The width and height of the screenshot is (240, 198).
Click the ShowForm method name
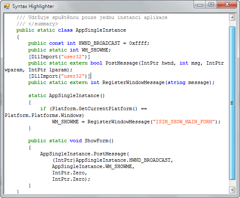[97, 141]
